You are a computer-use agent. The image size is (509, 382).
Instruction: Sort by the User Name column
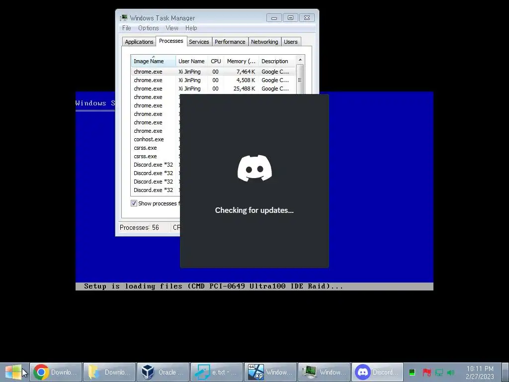pyautogui.click(x=191, y=61)
